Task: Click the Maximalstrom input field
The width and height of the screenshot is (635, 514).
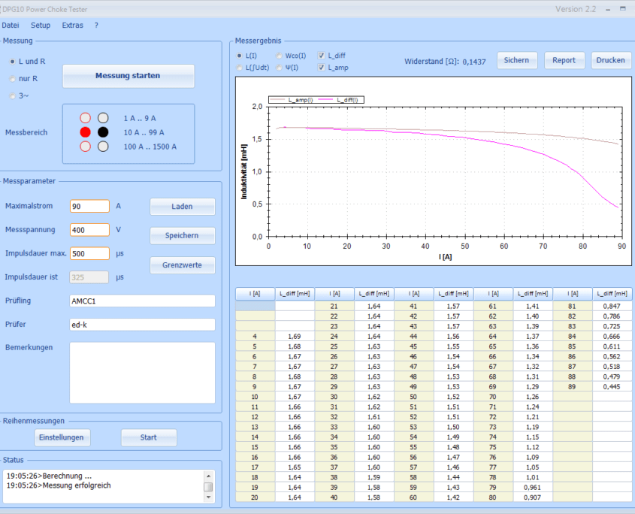Action: (x=89, y=206)
